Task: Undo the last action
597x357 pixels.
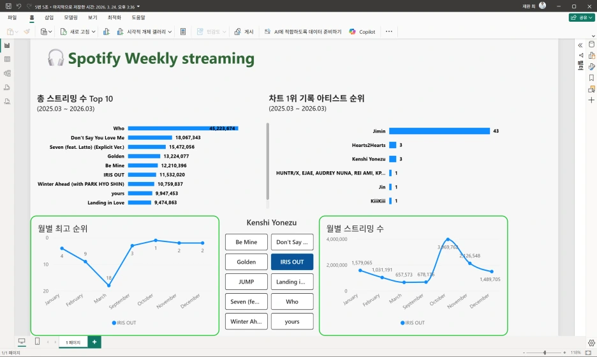Action: [x=18, y=6]
